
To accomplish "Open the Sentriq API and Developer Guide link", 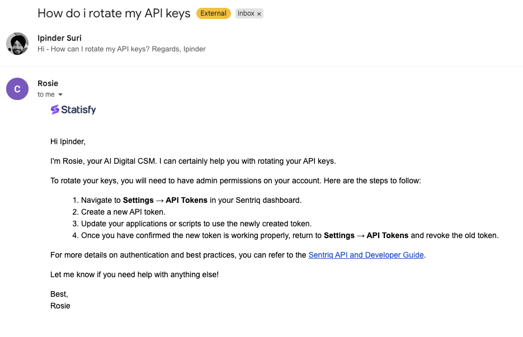I will [366, 255].
